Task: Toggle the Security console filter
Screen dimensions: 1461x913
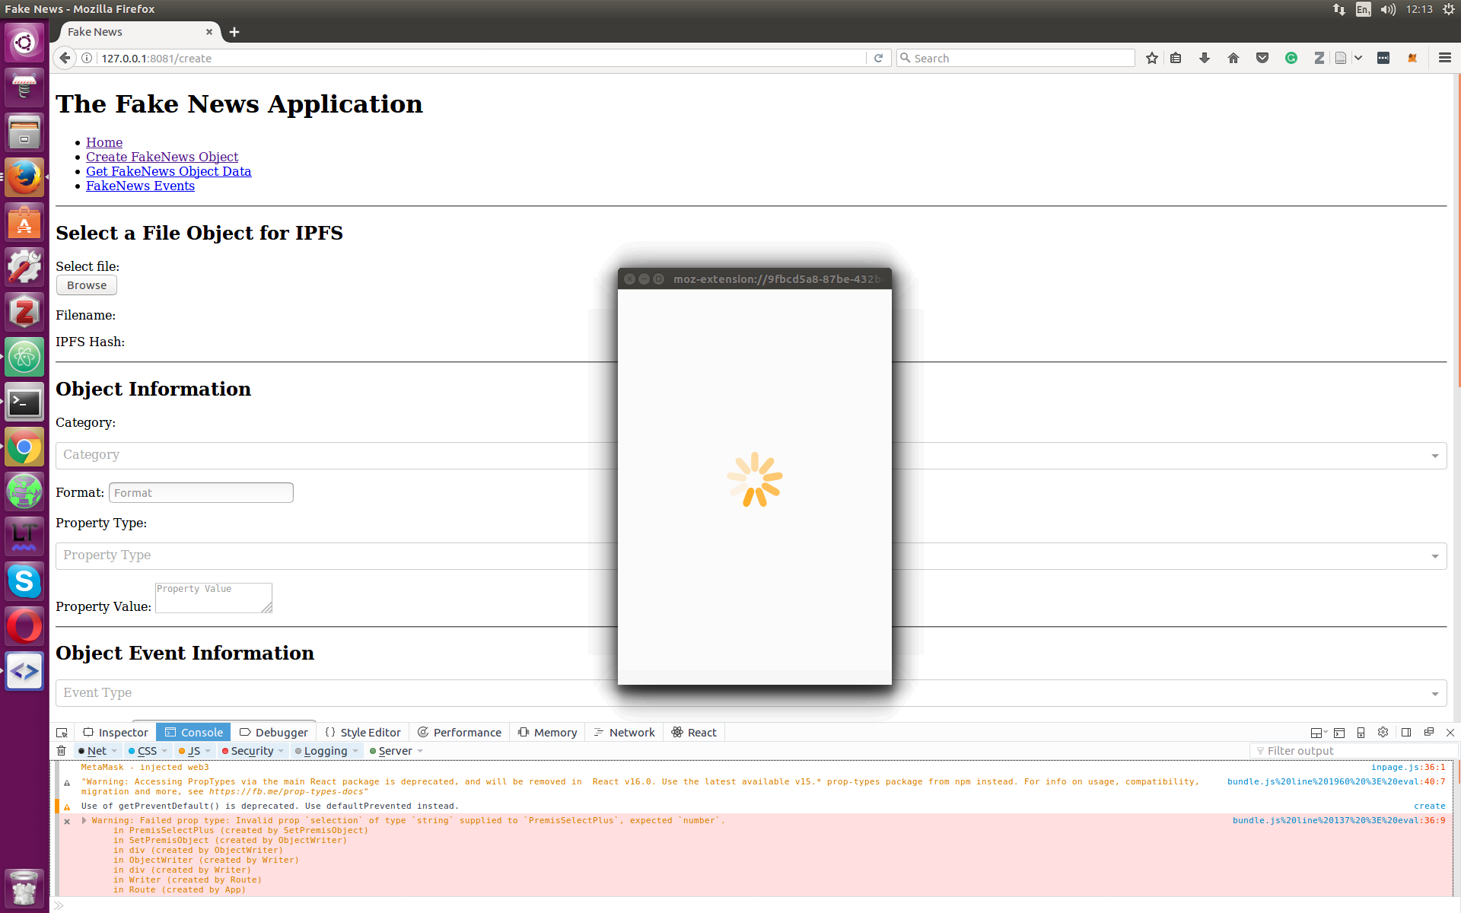Action: (251, 751)
